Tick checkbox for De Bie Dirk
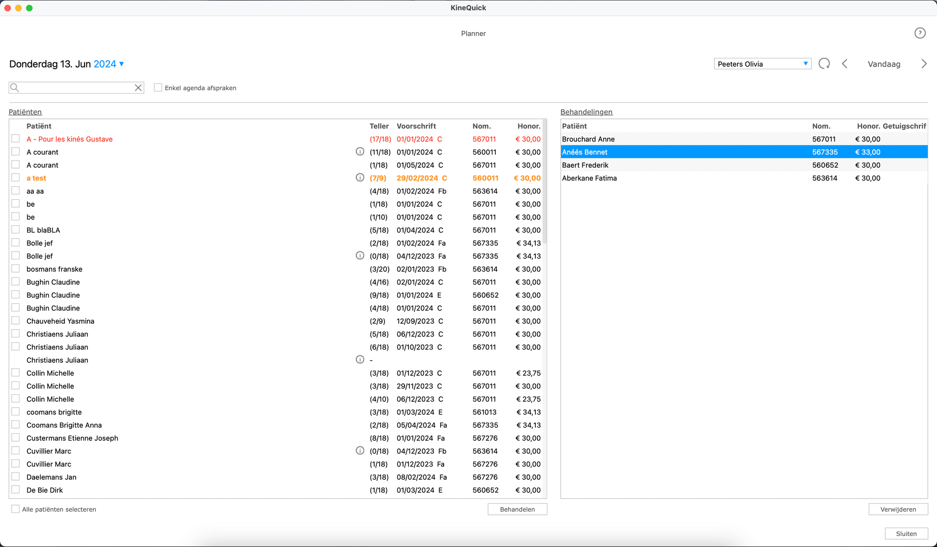The height and width of the screenshot is (547, 937). tap(16, 490)
